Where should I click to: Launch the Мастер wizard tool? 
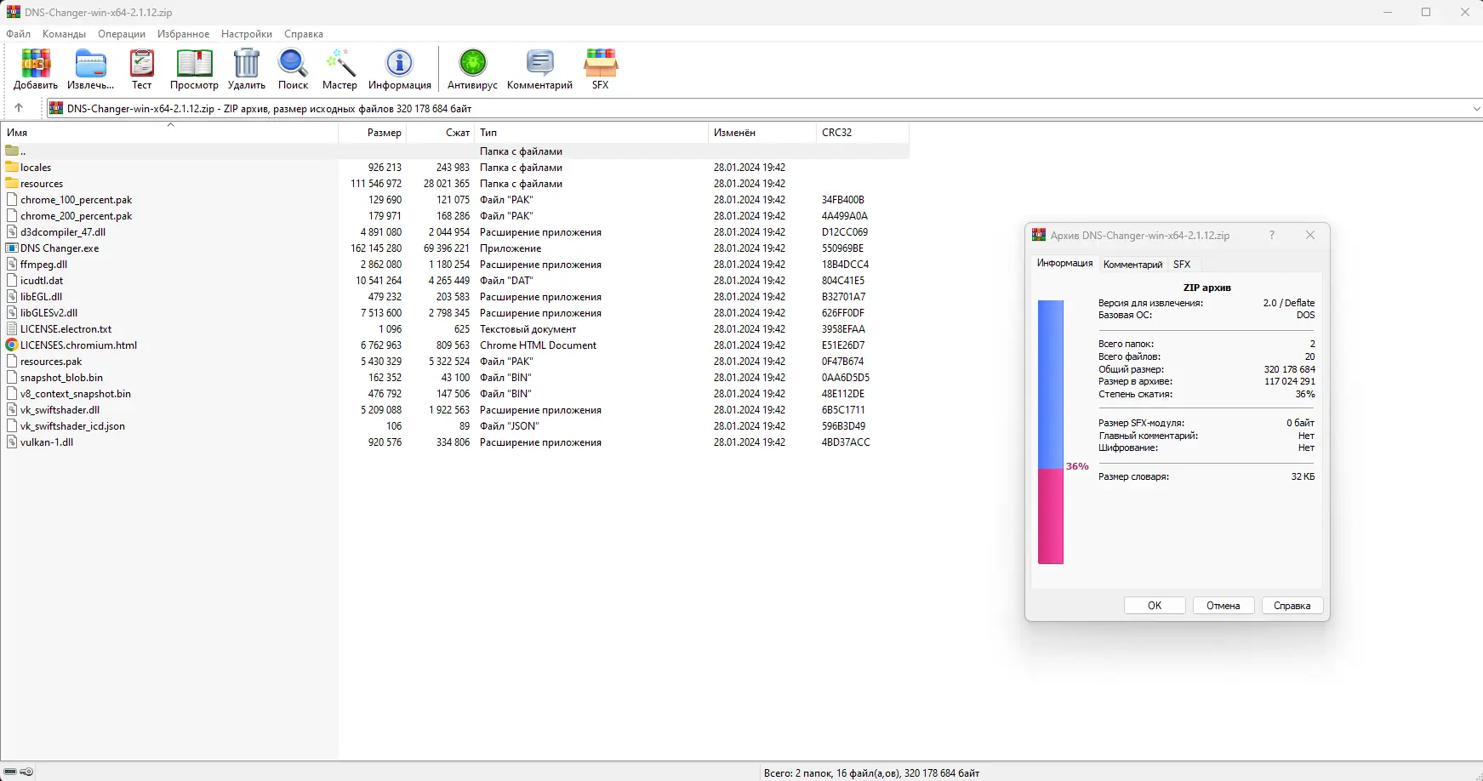tap(339, 64)
